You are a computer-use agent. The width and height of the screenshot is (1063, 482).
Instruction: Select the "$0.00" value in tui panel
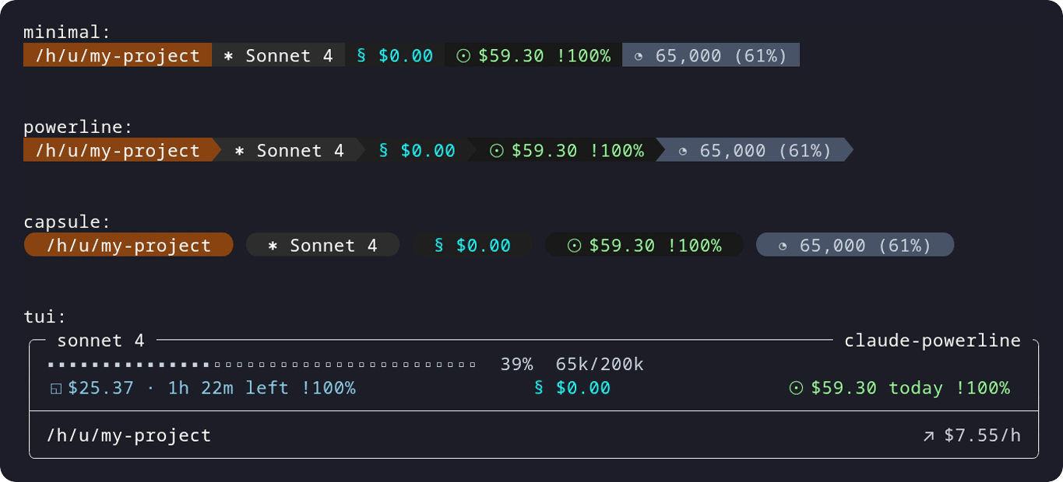(583, 388)
